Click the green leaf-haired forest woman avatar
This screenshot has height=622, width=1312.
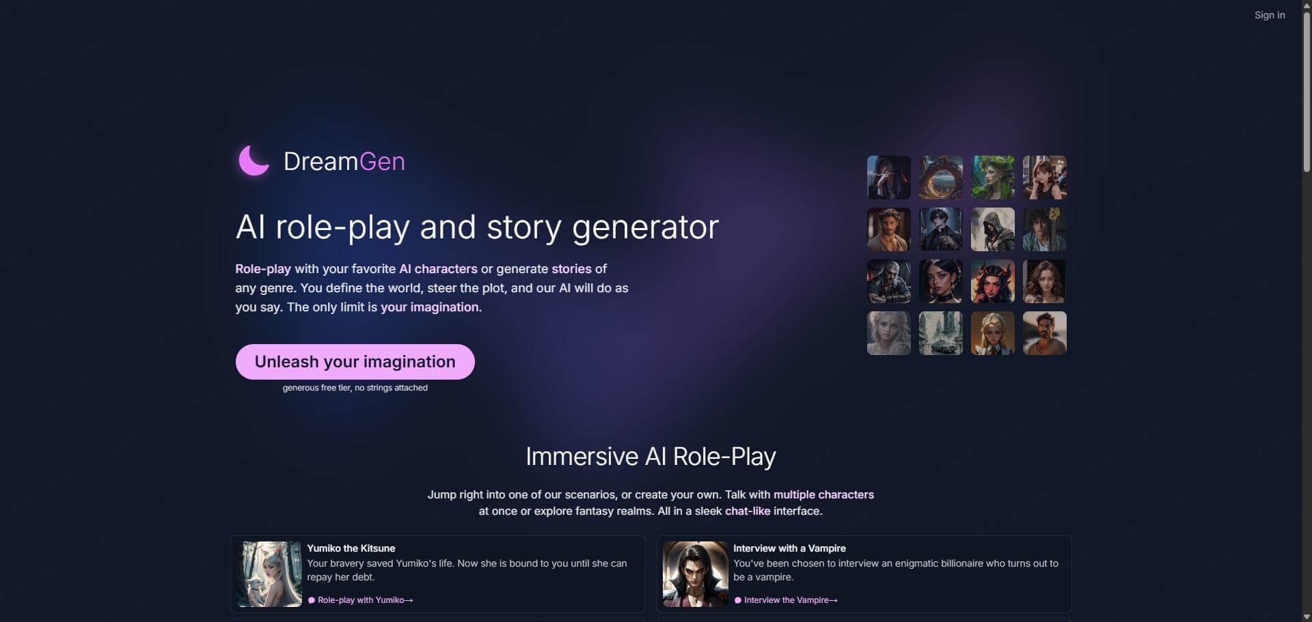point(992,178)
